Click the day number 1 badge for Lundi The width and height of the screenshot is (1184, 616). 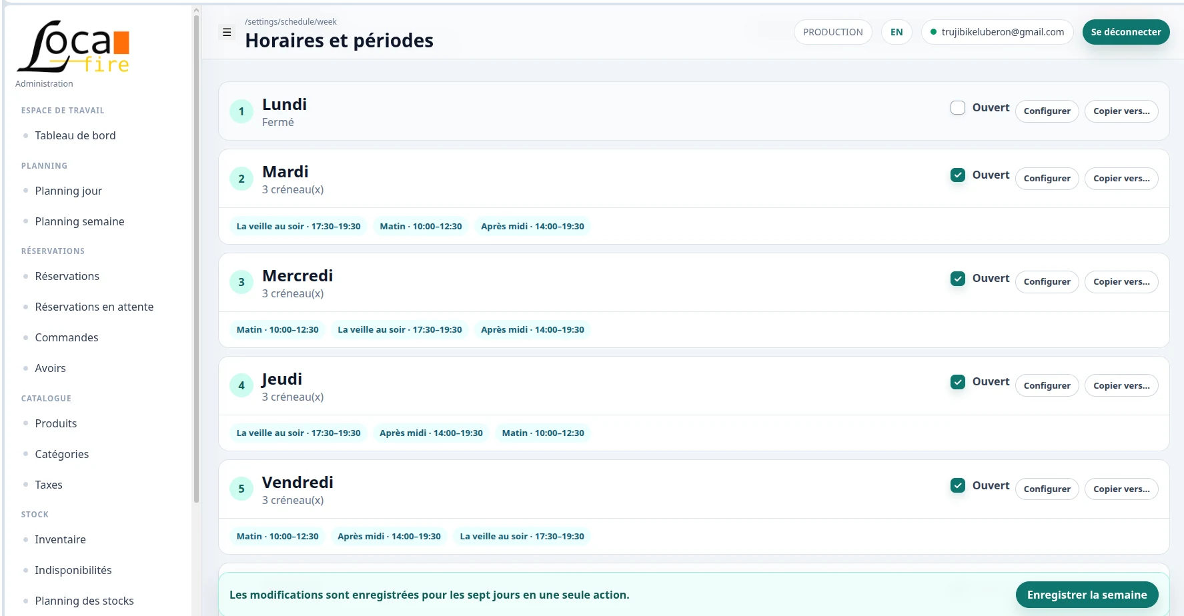(241, 111)
